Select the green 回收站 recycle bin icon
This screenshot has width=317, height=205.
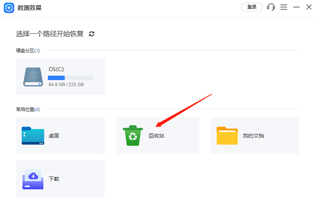133,135
